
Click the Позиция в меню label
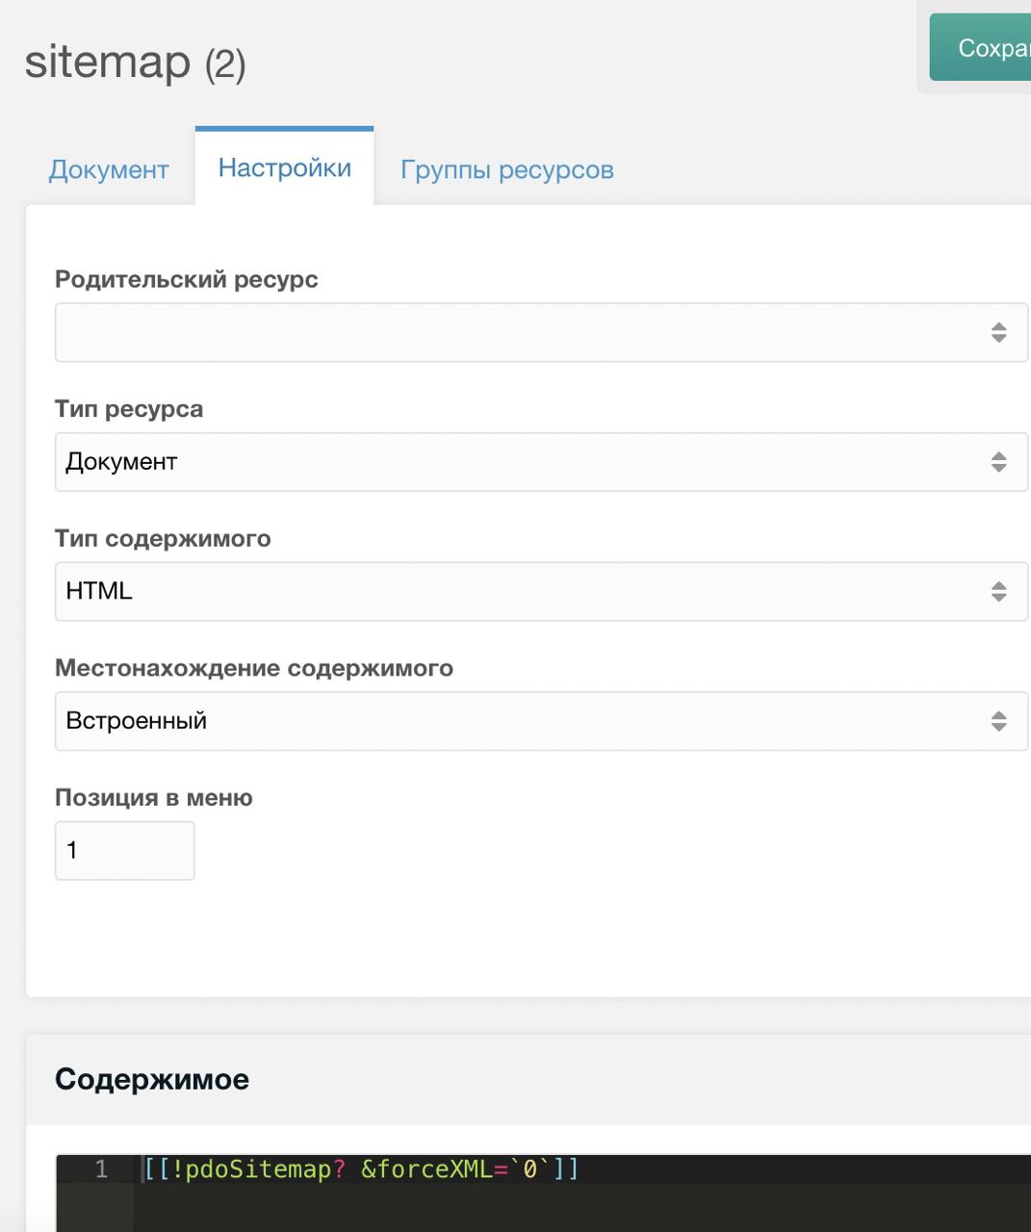(x=154, y=798)
